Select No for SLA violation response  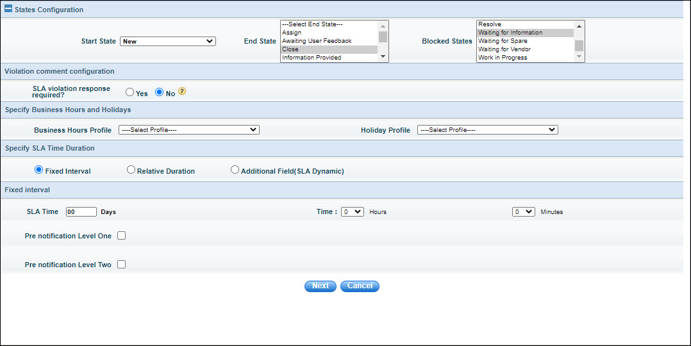[160, 92]
